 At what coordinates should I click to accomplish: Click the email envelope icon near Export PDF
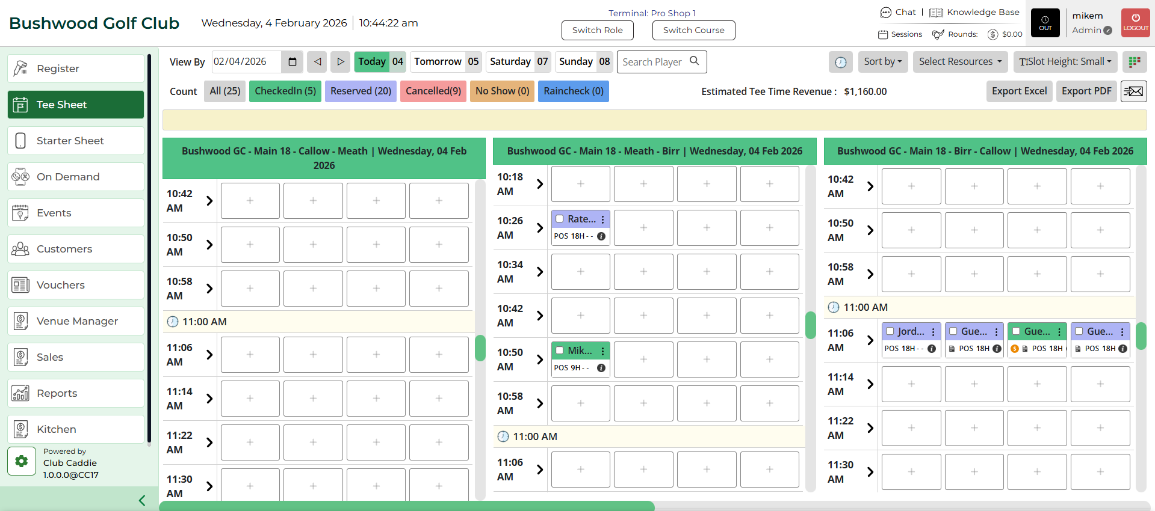tap(1133, 91)
